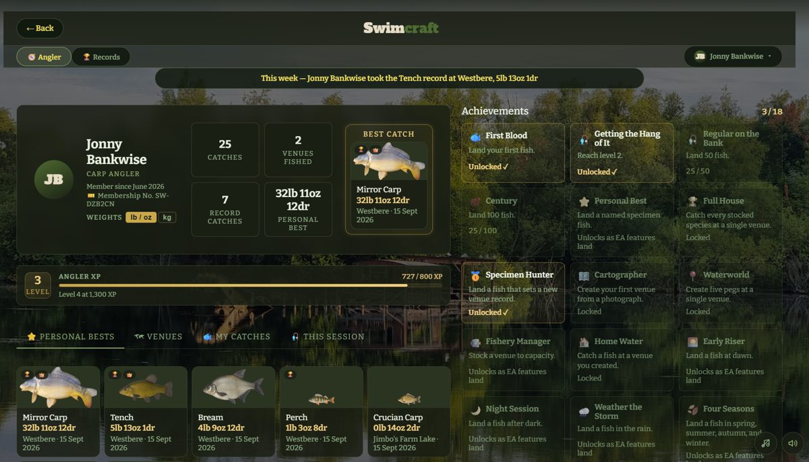The height and width of the screenshot is (462, 809).
Task: Click Unlocked status on Specimen Hunter
Action: pos(487,312)
